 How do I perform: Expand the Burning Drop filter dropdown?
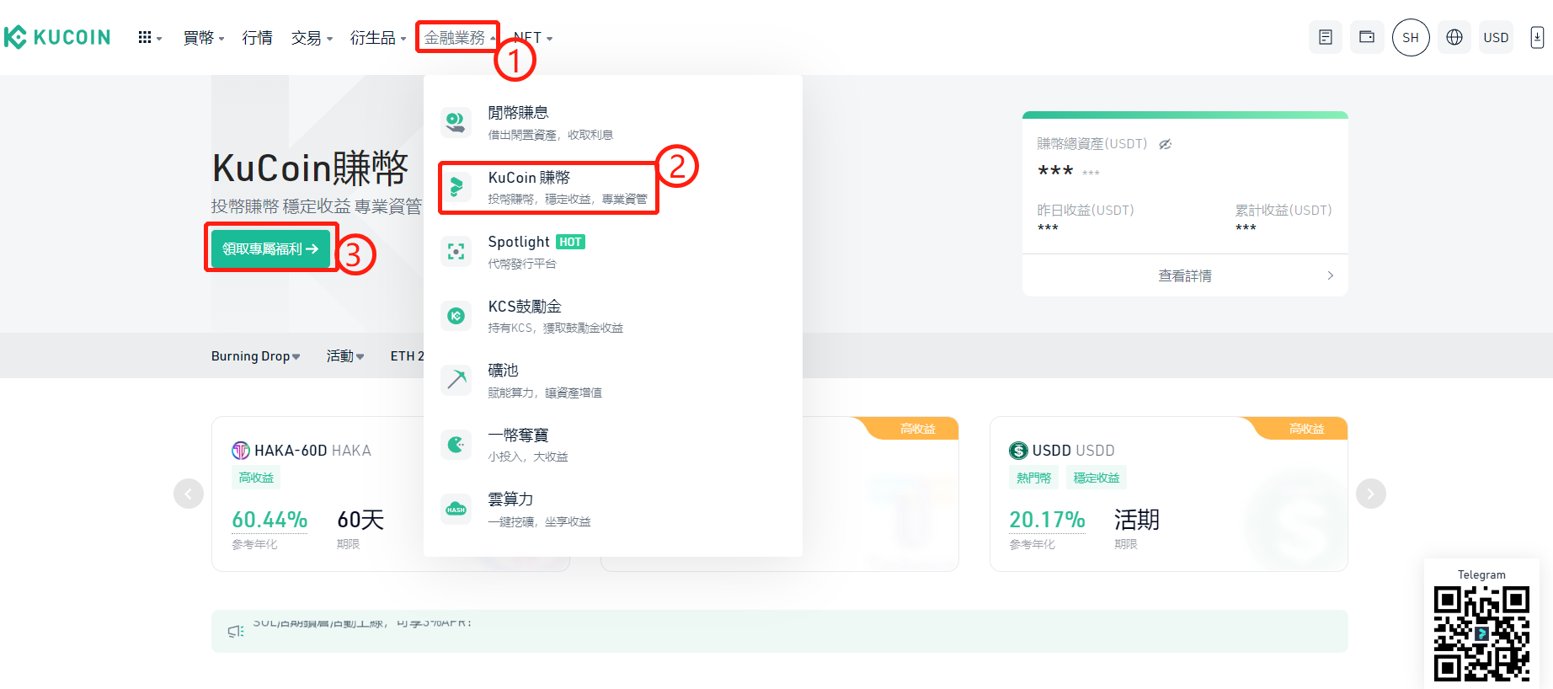click(255, 356)
